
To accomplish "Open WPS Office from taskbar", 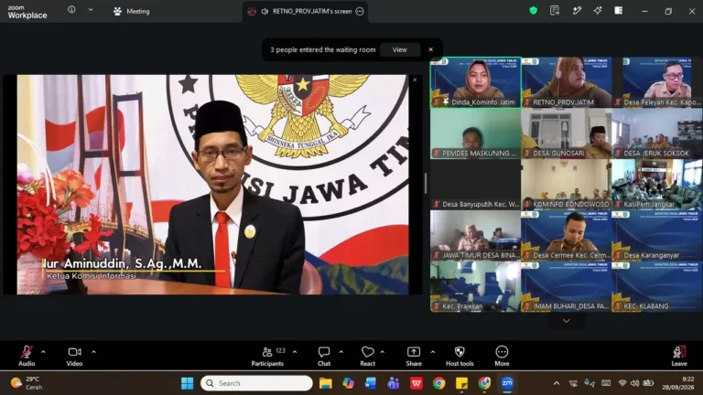I will (416, 383).
